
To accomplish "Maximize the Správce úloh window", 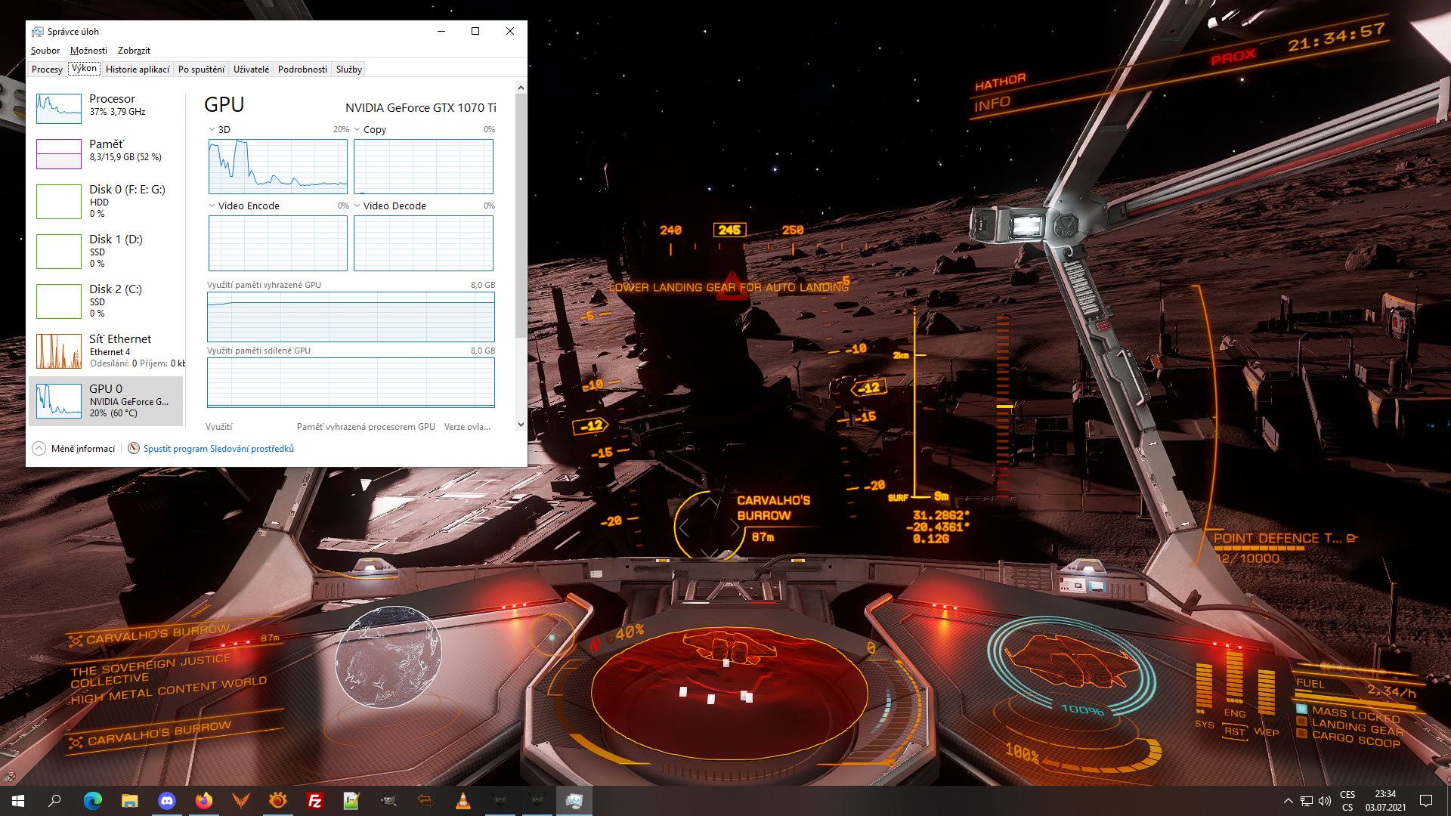I will point(475,32).
